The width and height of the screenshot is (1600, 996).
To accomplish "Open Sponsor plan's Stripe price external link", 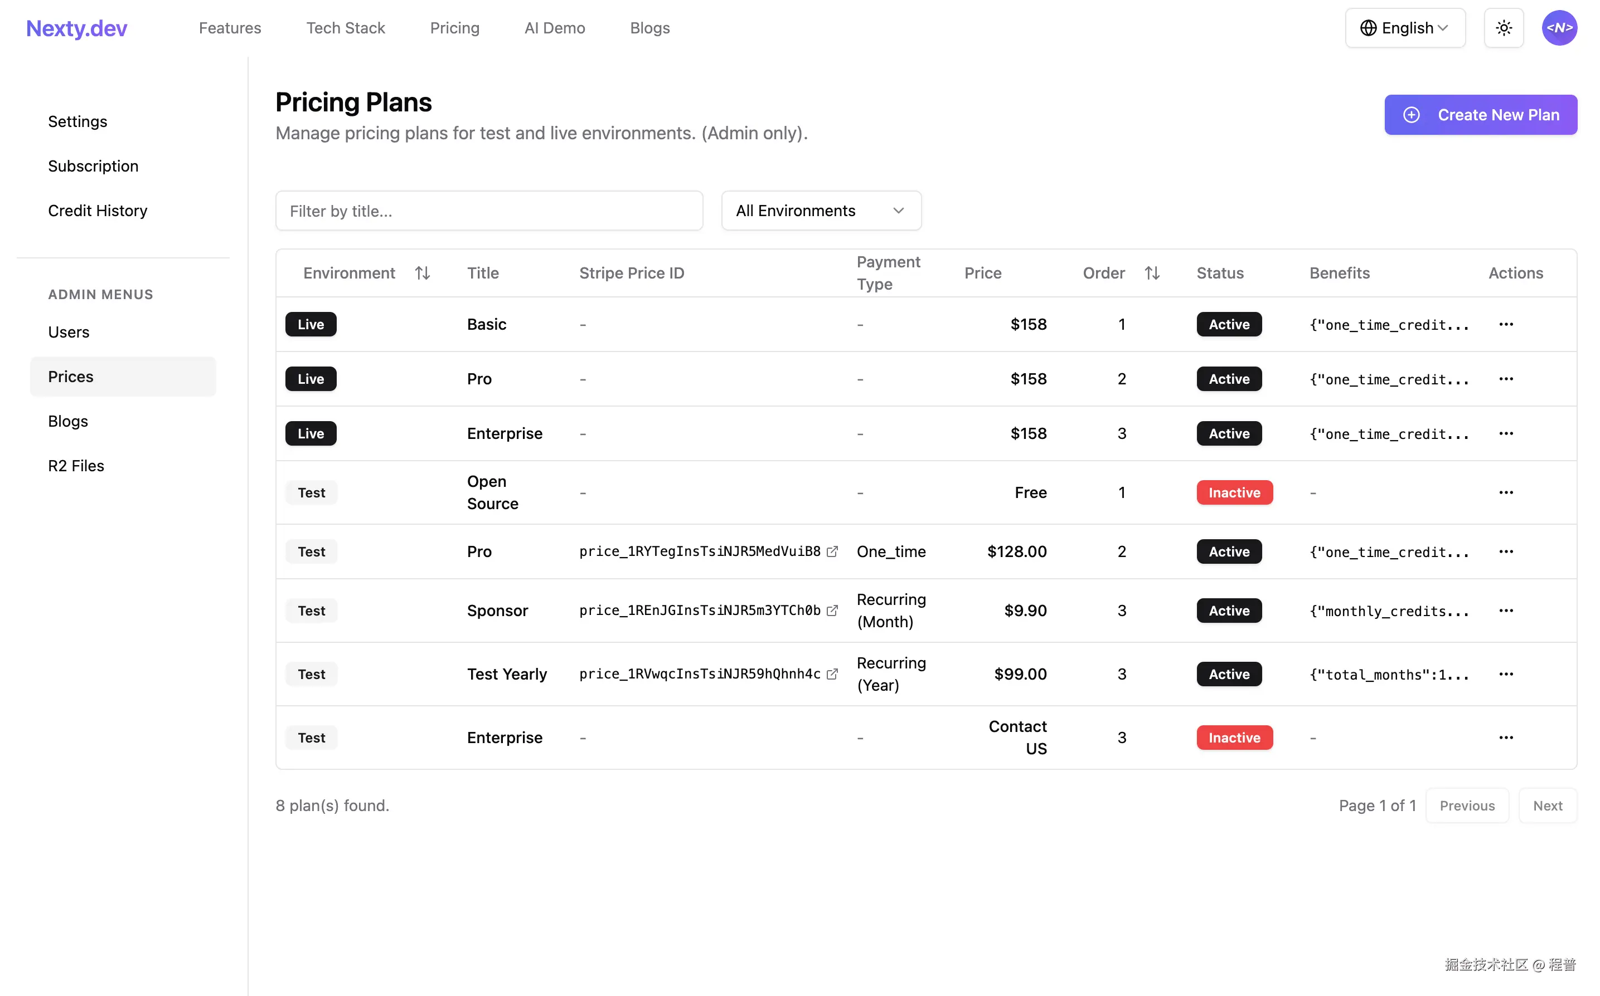I will tap(833, 610).
